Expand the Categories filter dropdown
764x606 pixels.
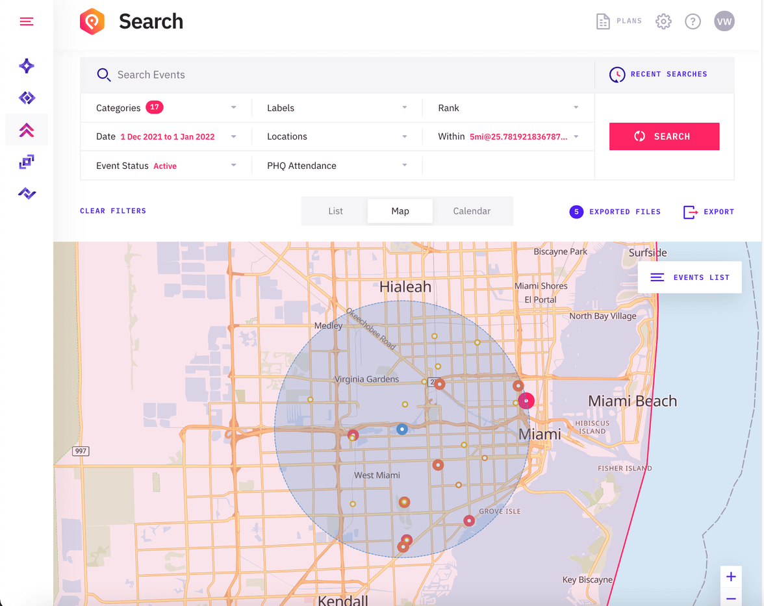pyautogui.click(x=233, y=107)
